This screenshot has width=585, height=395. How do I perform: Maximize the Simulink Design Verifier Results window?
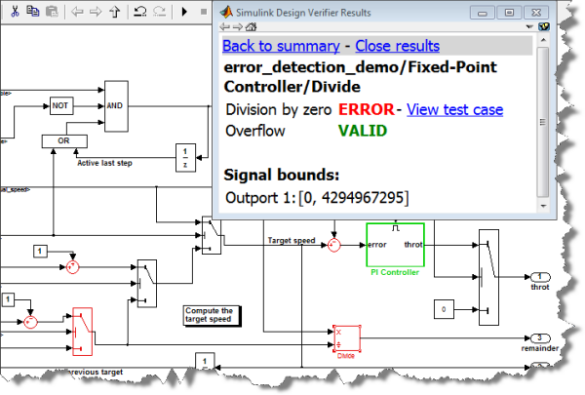pos(509,12)
